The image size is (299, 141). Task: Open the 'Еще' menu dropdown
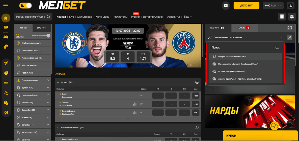point(187,17)
